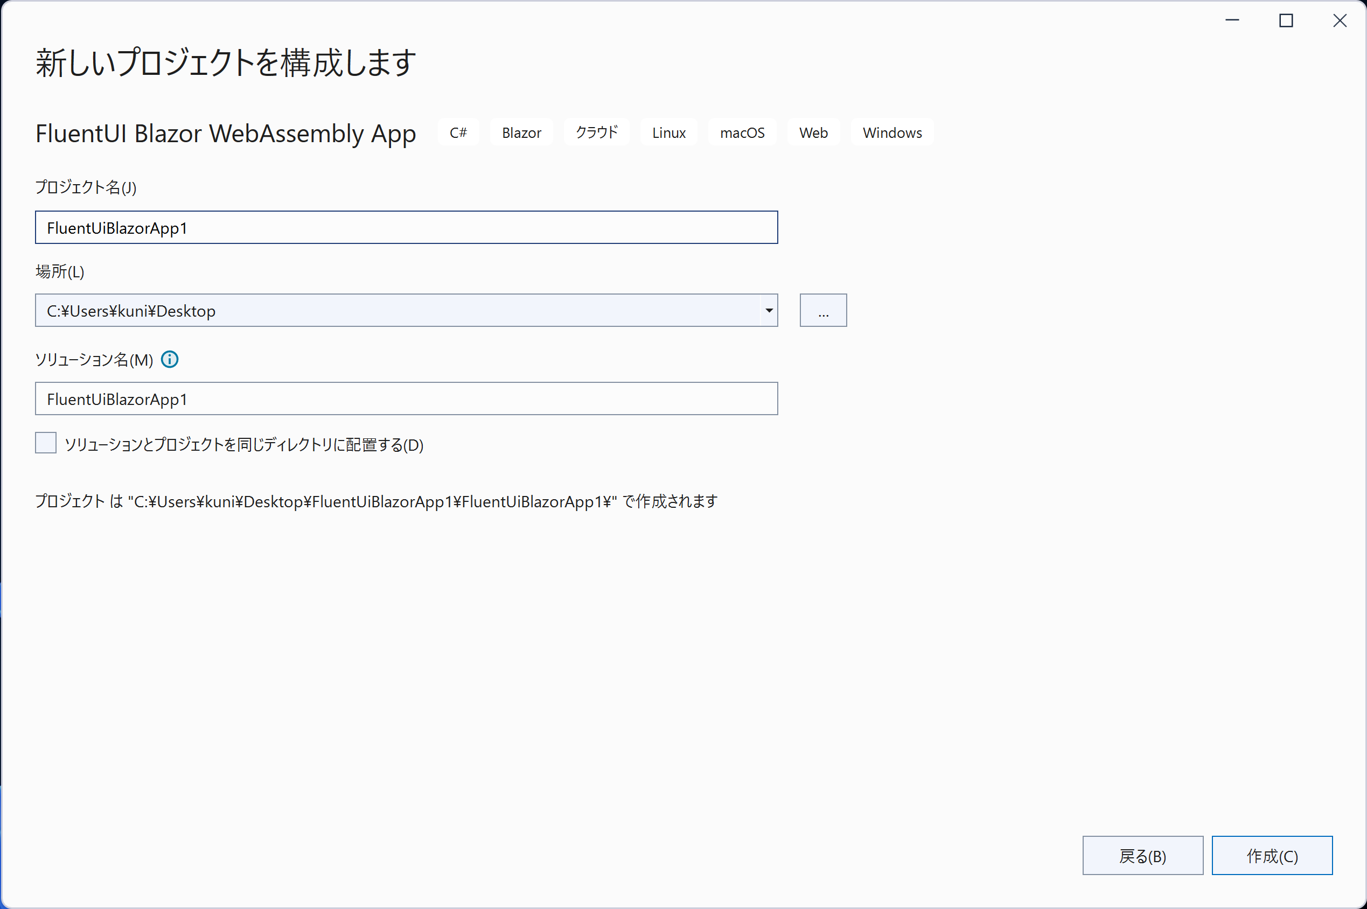Screen dimensions: 1367x909
Task: Click the FluentUI Blazor WebAssembly App title
Action: click(226, 134)
